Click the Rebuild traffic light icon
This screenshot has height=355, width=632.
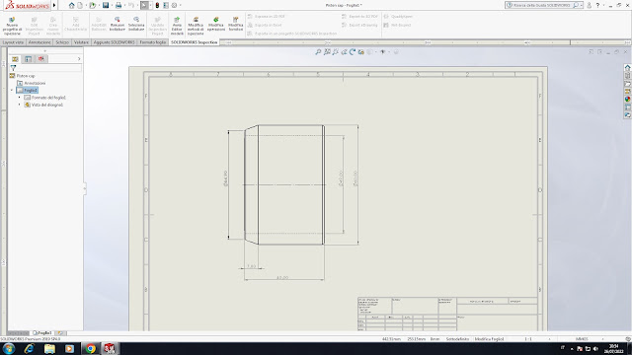coord(157,5)
